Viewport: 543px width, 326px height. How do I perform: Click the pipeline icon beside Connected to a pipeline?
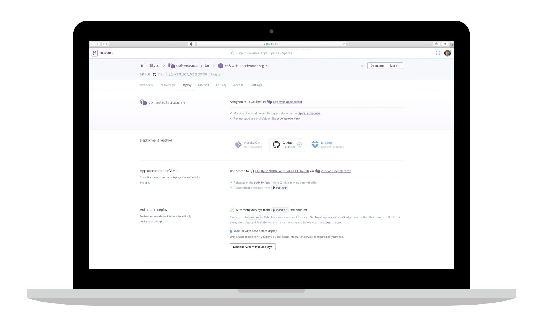point(143,102)
